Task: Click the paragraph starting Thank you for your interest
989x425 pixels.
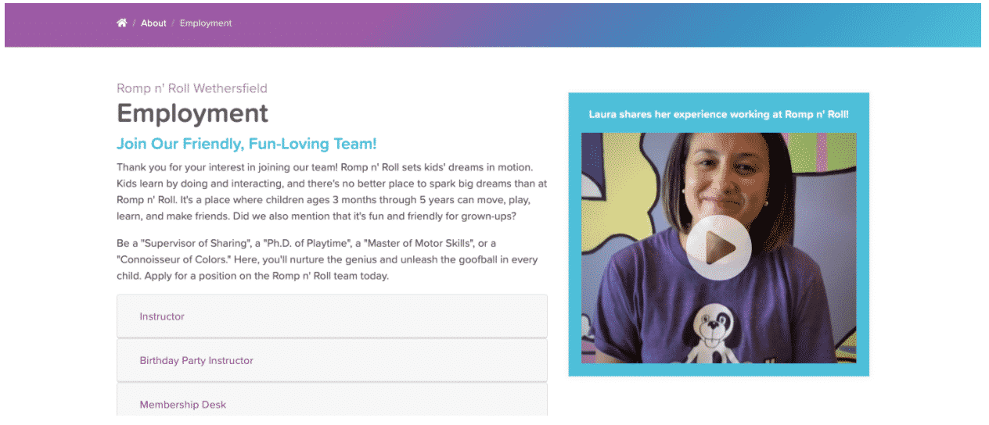Action: 332,191
